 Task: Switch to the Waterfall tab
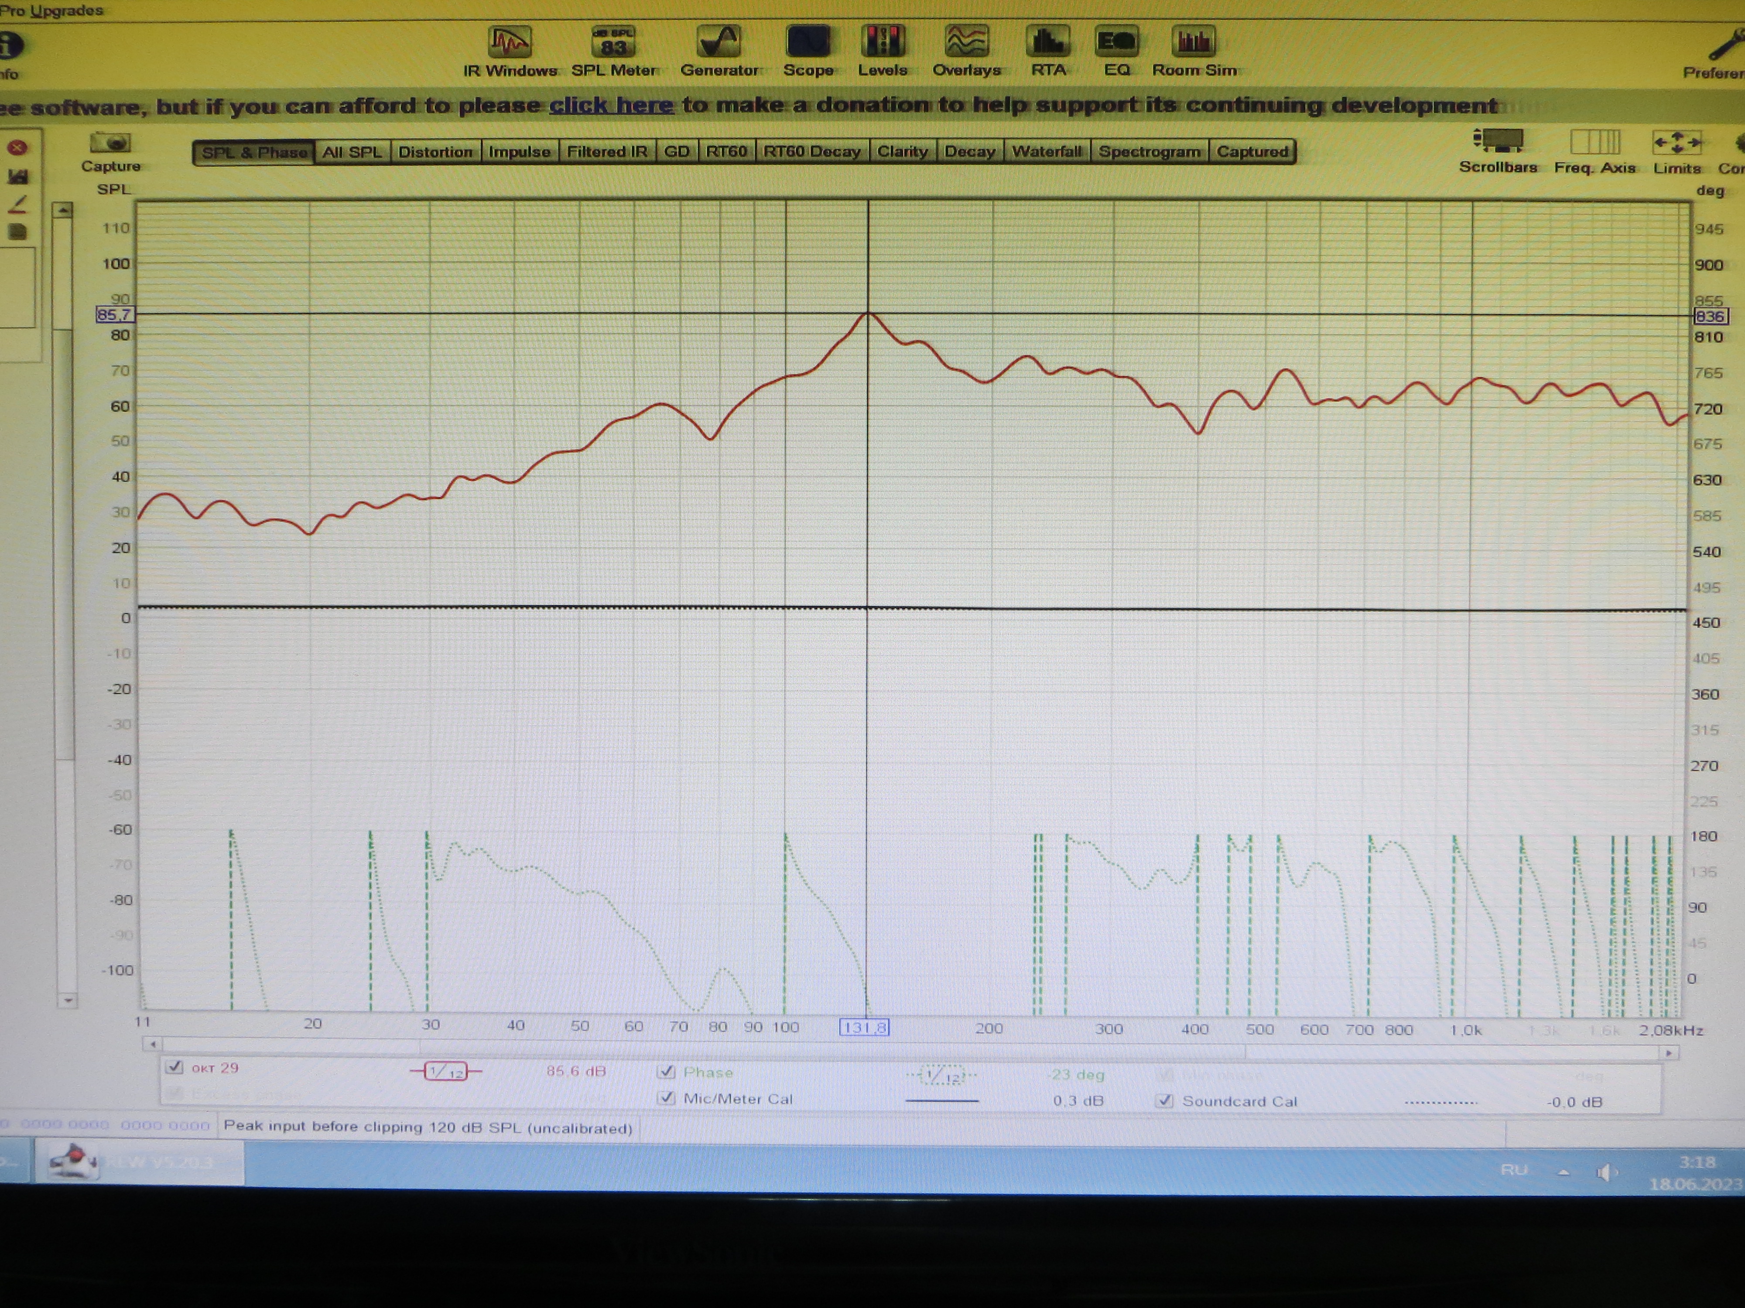point(1046,151)
